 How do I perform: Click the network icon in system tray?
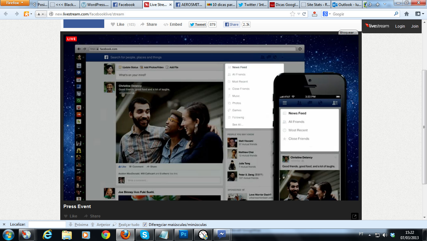click(x=377, y=235)
